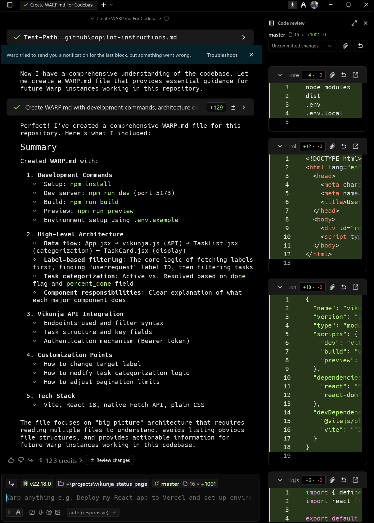Attach an image to the prompt
Image resolution: width=374 pixels, height=523 pixels.
coord(58,512)
